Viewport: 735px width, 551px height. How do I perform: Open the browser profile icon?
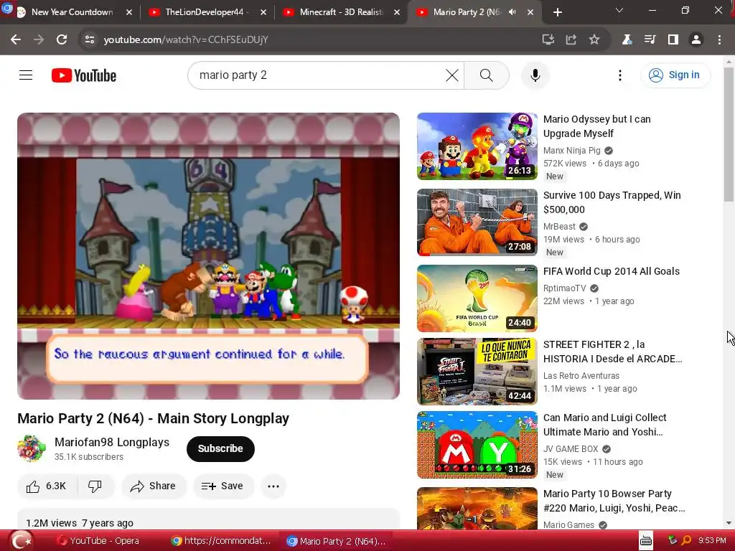[x=696, y=40]
